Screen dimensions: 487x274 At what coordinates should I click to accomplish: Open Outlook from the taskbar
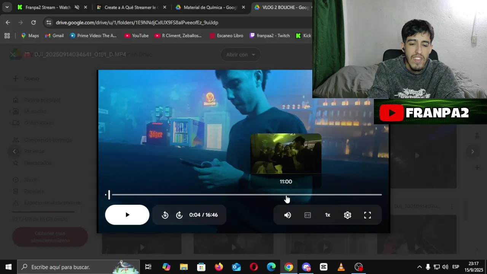[236, 267]
